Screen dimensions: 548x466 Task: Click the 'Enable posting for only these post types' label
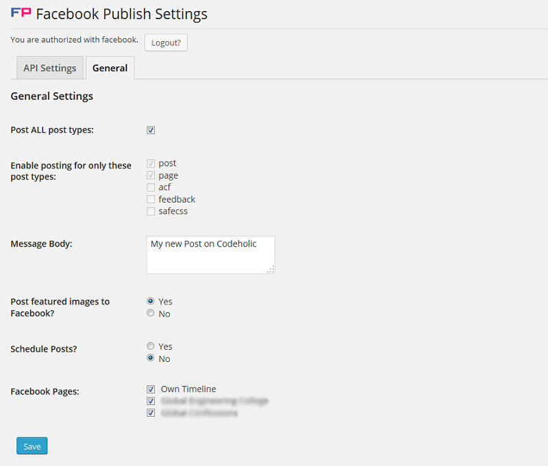tap(71, 171)
